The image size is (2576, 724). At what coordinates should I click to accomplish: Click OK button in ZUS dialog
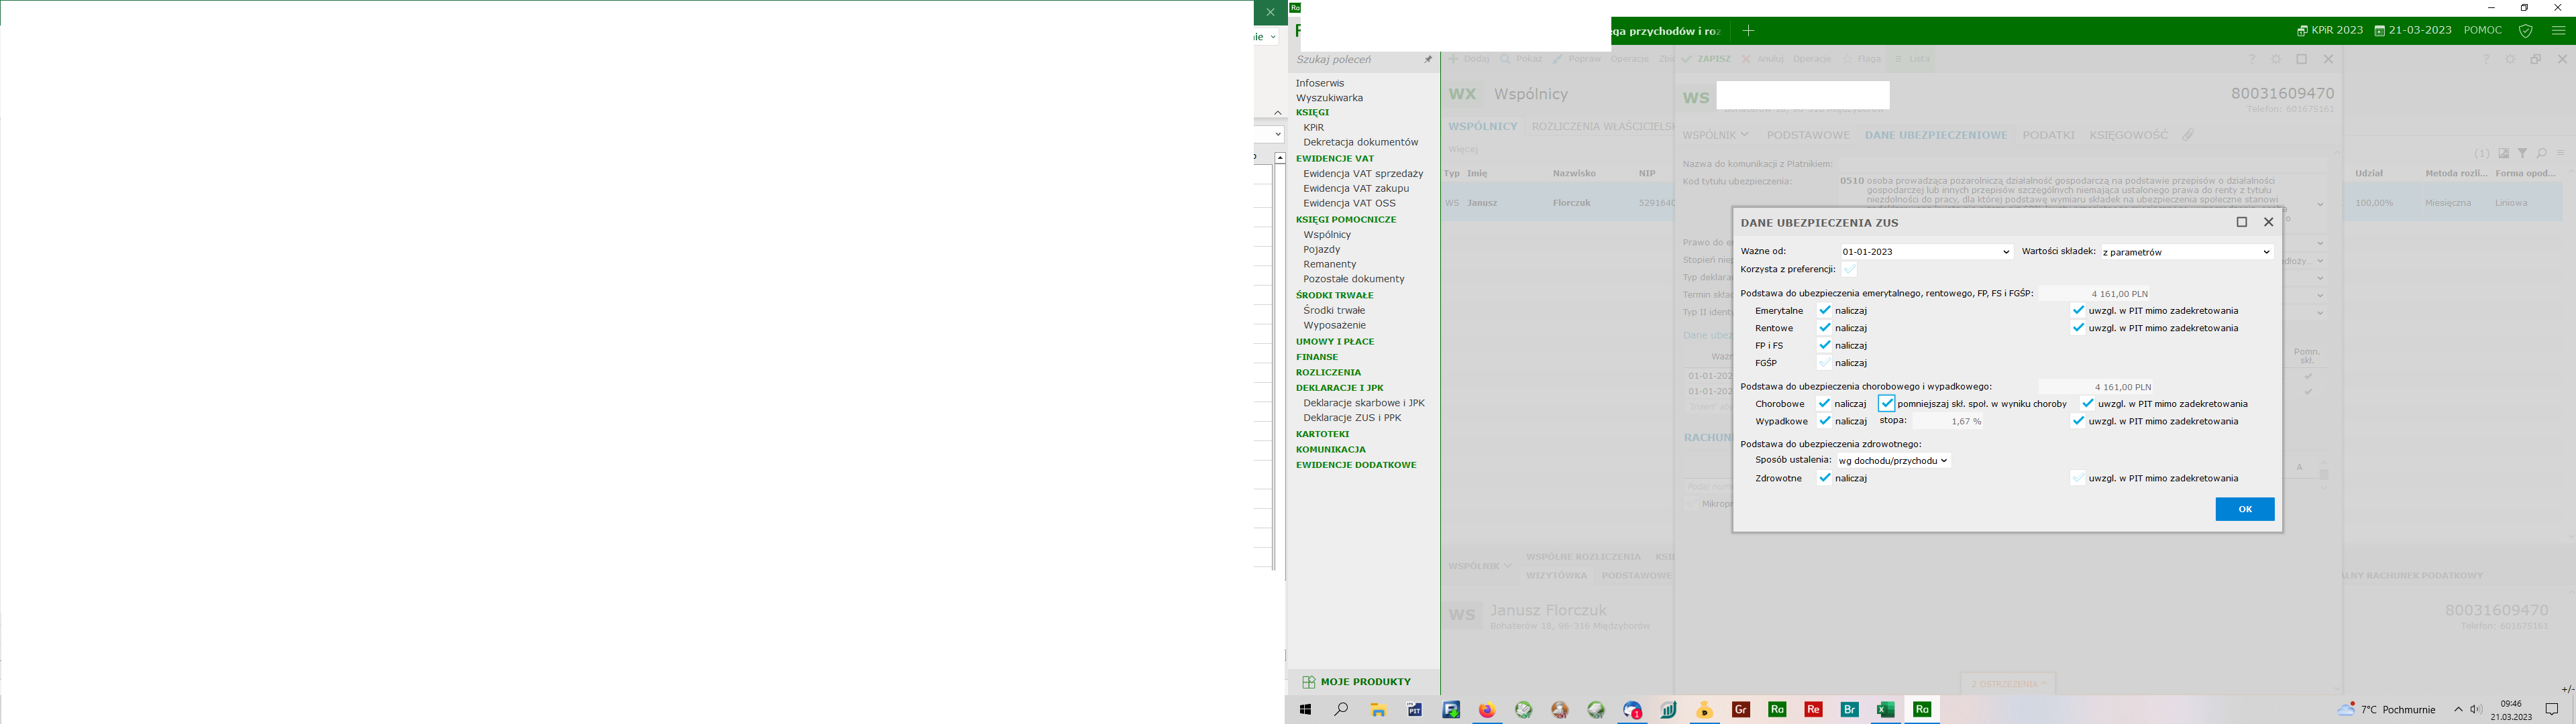coord(2244,509)
